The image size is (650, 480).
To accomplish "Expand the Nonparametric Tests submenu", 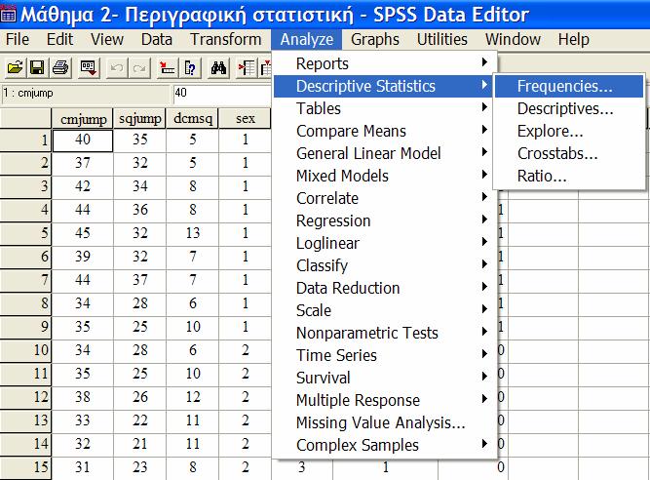I will click(384, 333).
